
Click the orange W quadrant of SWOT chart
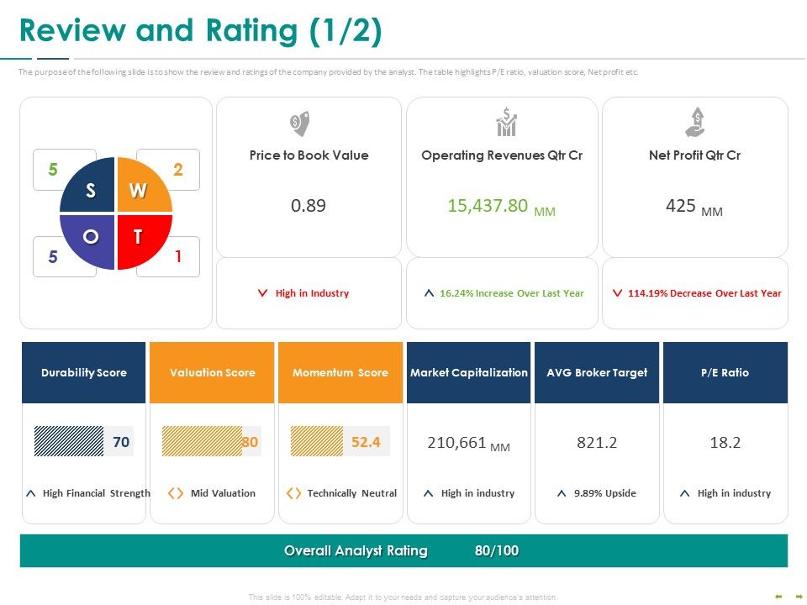pyautogui.click(x=144, y=185)
